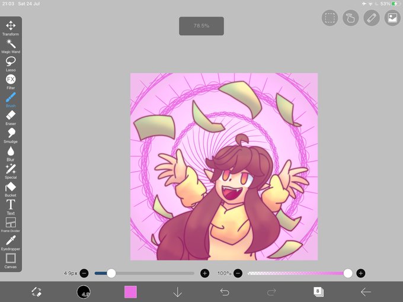Open the layers panel showing 8

318,292
